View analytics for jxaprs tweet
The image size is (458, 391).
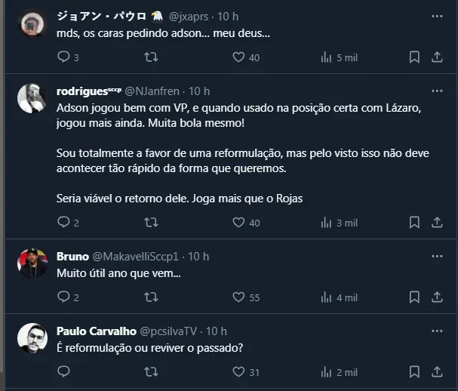[x=327, y=57]
